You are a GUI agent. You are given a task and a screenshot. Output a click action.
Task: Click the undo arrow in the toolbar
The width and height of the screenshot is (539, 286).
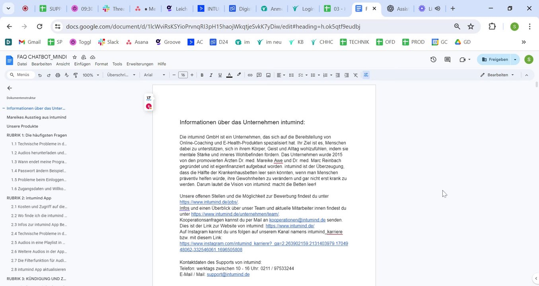(x=40, y=75)
